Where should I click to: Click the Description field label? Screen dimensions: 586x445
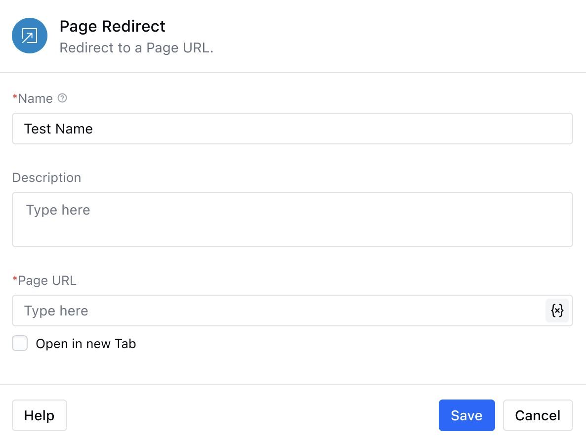coord(46,178)
